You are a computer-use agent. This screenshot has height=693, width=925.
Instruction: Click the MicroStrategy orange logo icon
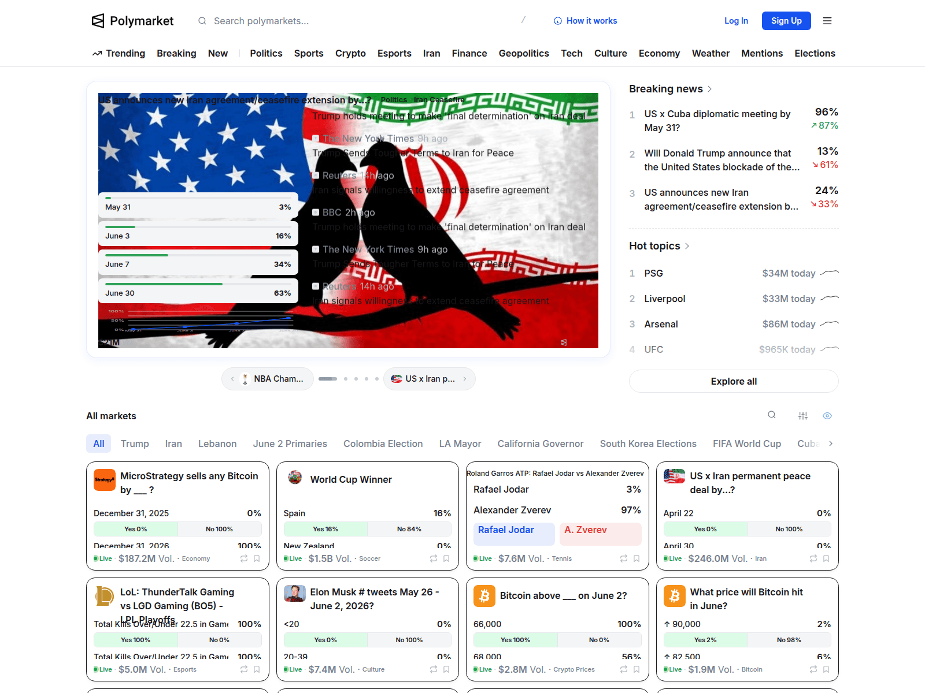point(105,480)
